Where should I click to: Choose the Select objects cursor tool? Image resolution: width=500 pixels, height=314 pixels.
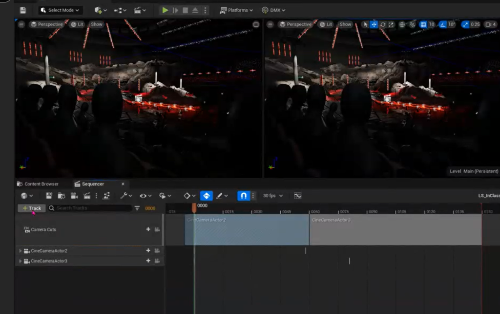[x=365, y=24]
